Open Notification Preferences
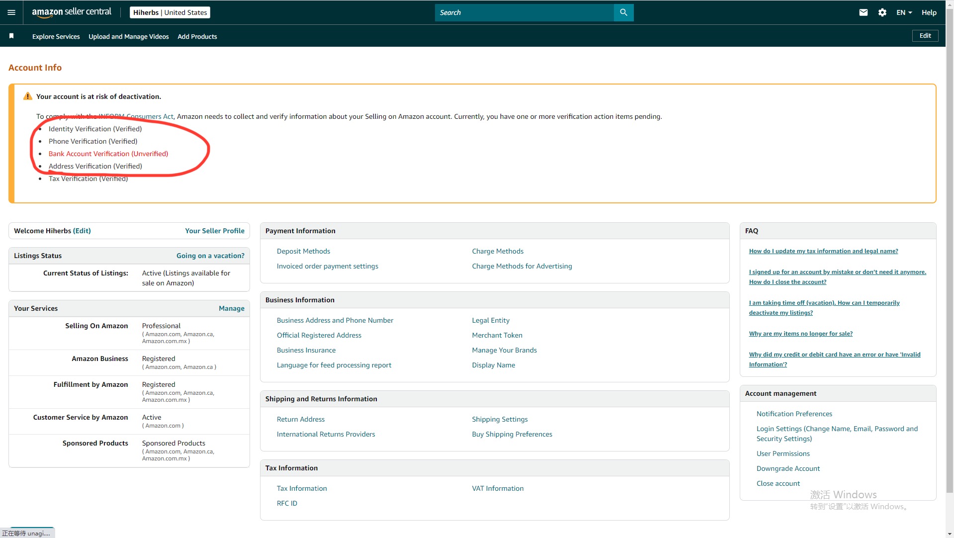The image size is (954, 538). [x=794, y=414]
